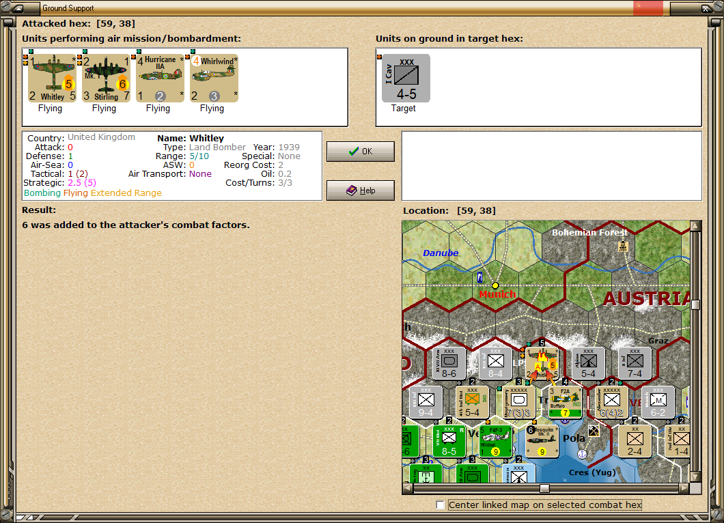Screen dimensions: 724x523
Task: Click the XLVII Arm 8-6 counter on map
Action: click(x=449, y=364)
